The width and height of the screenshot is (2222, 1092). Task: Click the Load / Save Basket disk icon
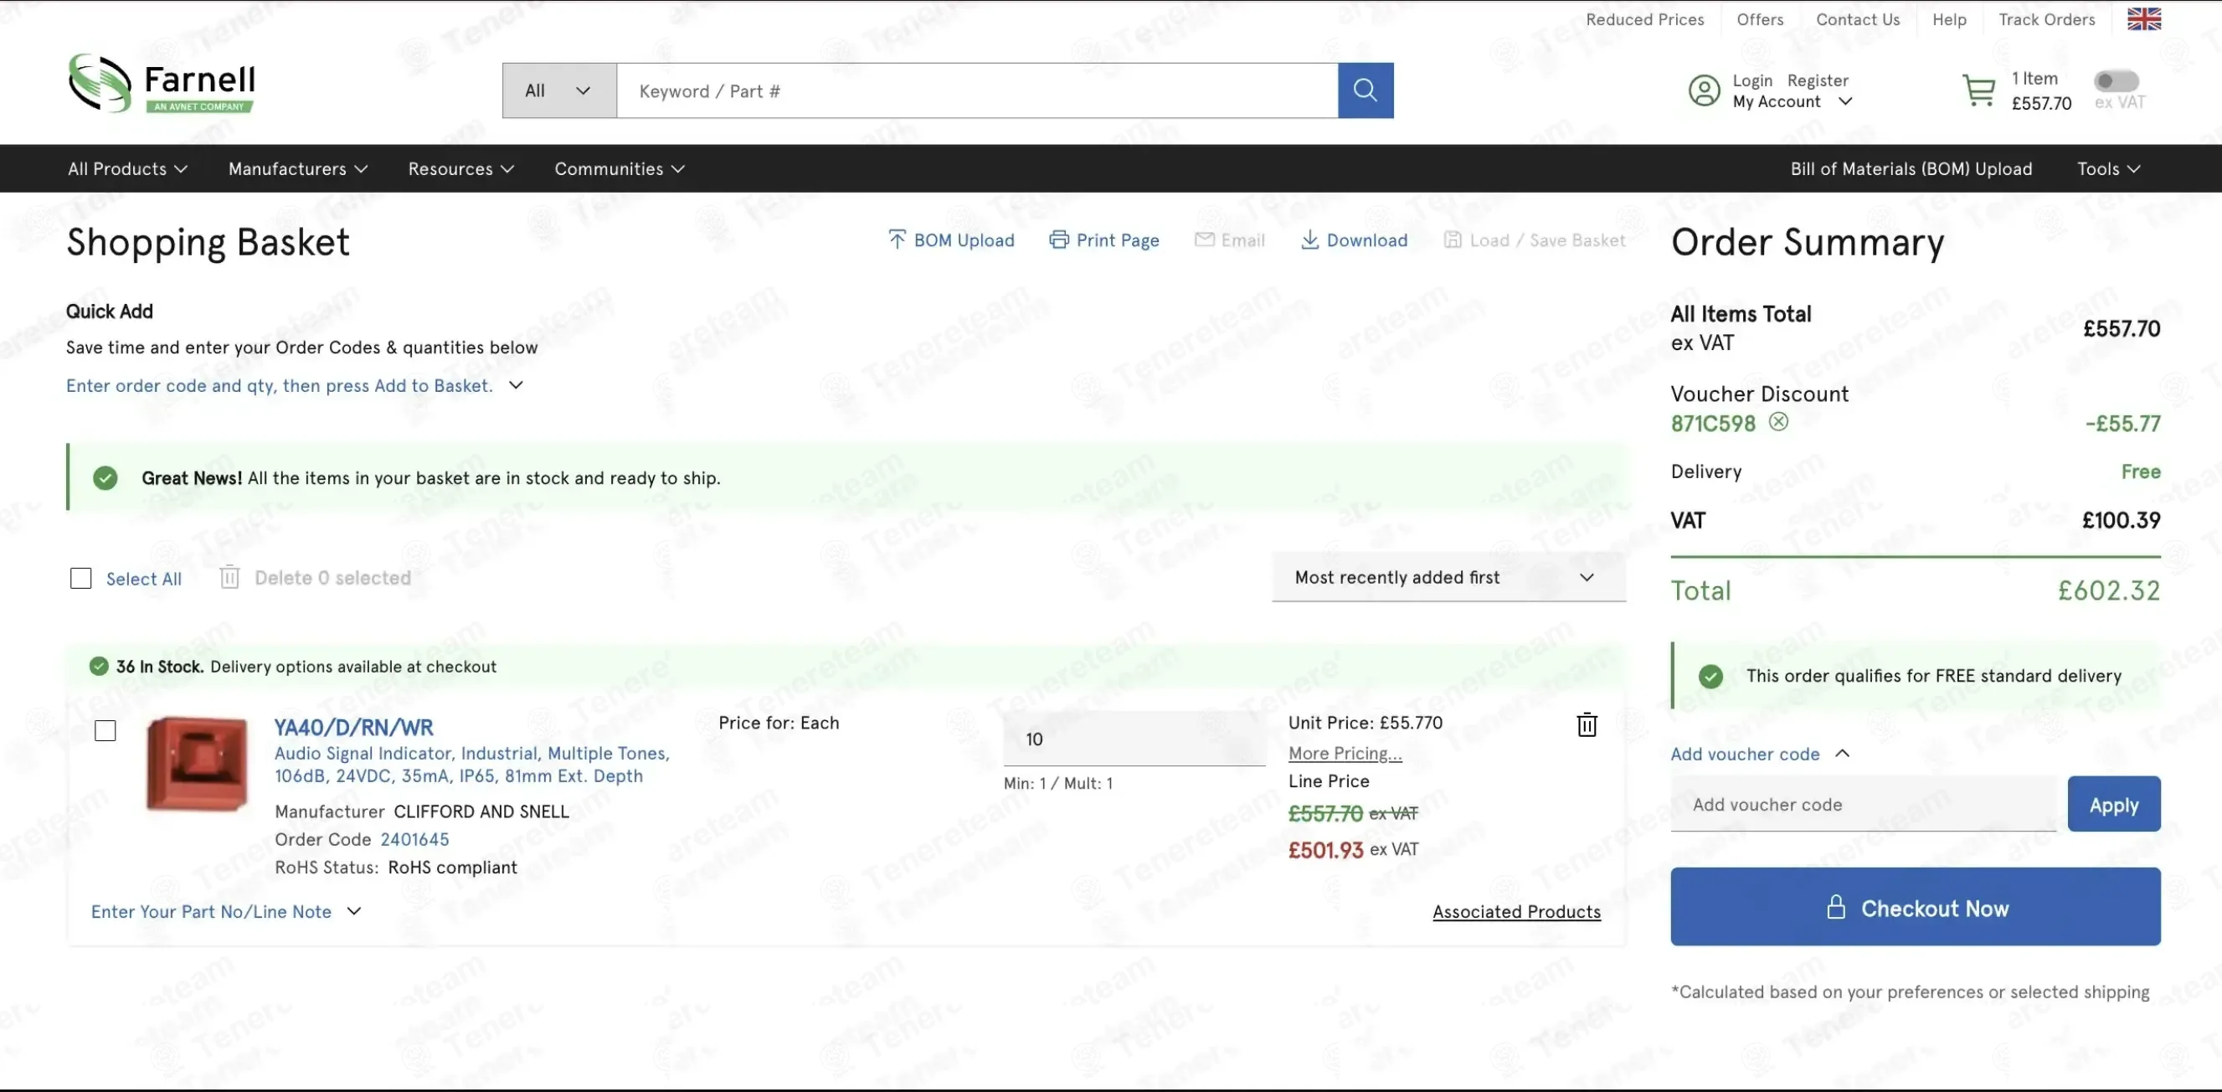[x=1453, y=239]
